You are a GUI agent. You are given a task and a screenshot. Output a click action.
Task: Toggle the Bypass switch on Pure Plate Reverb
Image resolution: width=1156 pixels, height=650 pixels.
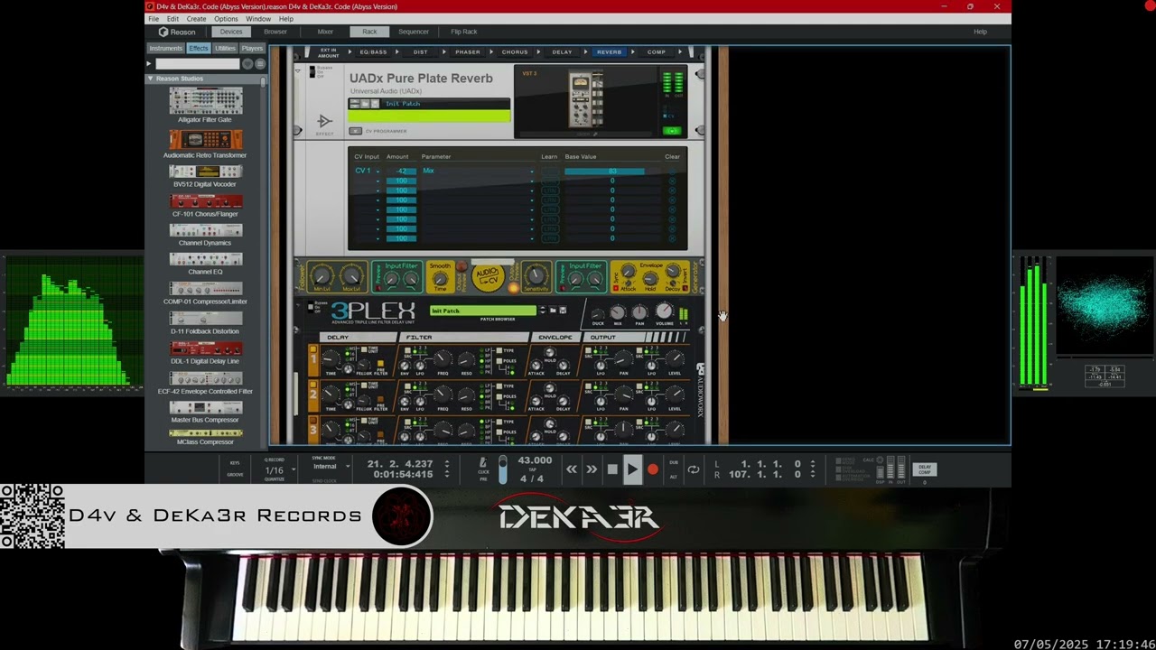pyautogui.click(x=312, y=71)
